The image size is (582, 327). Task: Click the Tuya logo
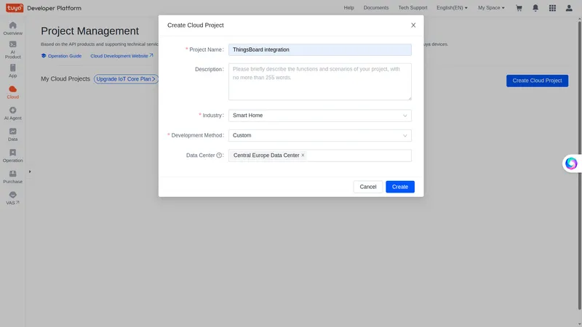[15, 8]
